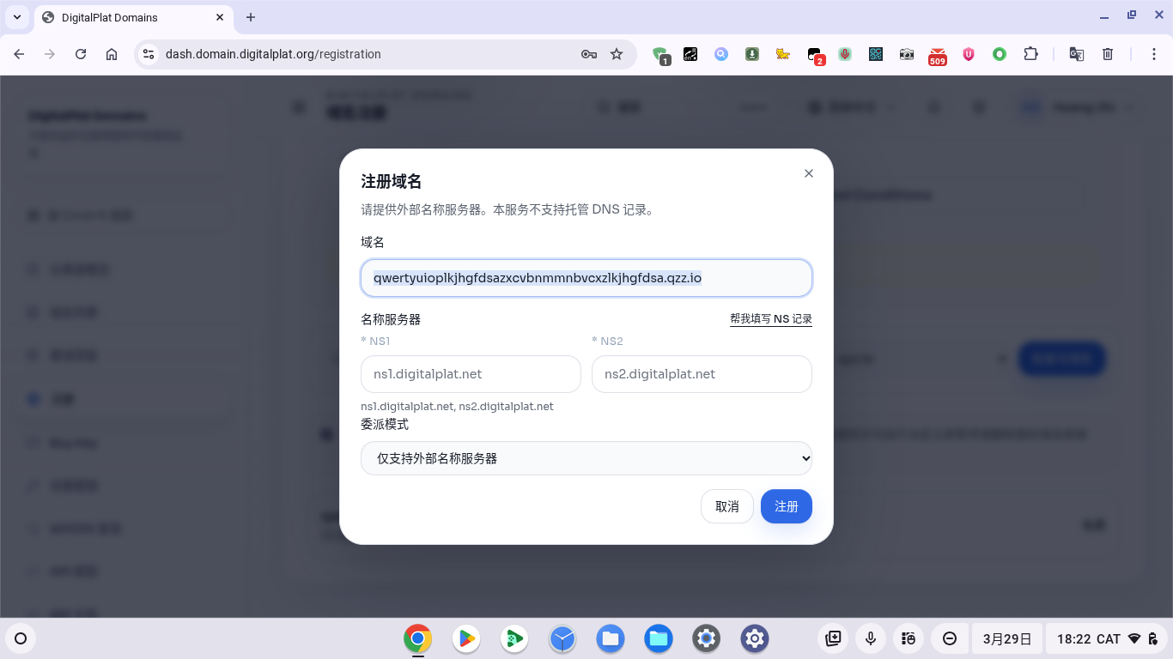
Task: Bookmark this page with the star icon
Action: coord(617,54)
